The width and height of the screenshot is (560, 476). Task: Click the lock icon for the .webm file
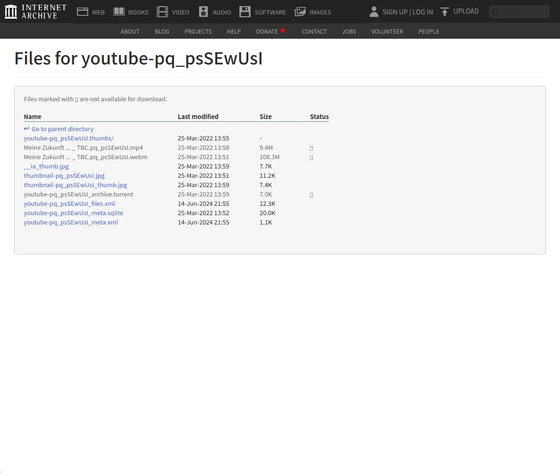(311, 157)
